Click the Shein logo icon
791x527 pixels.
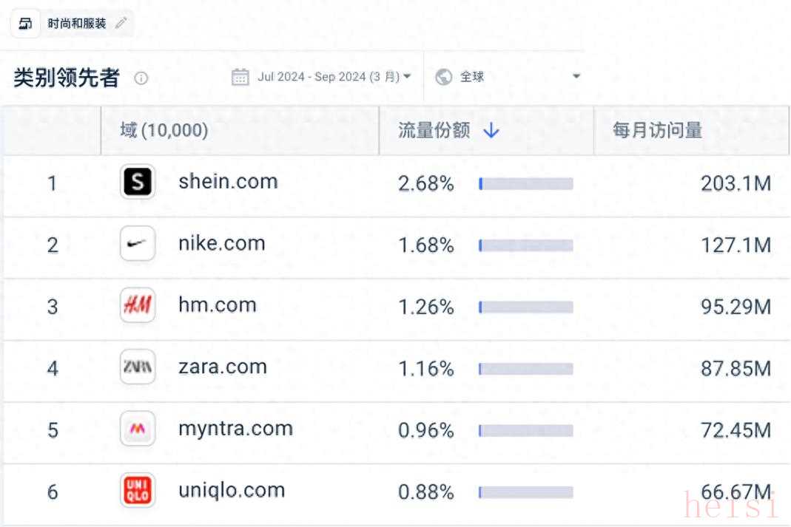(138, 182)
